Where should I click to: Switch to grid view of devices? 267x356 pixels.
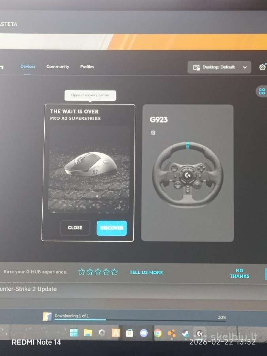pyautogui.click(x=262, y=91)
